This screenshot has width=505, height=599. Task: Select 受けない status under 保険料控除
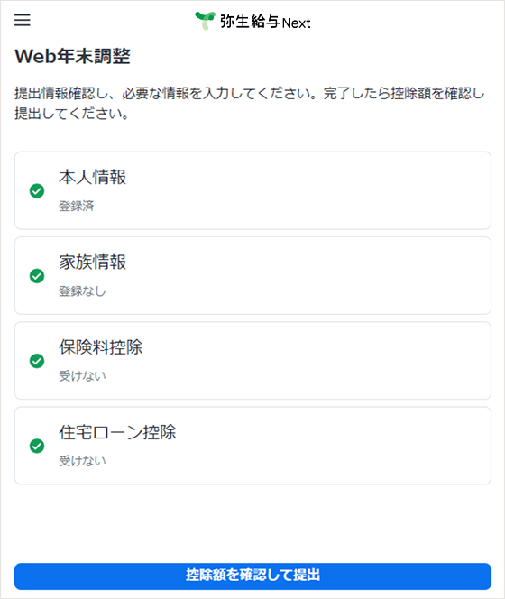(x=82, y=376)
